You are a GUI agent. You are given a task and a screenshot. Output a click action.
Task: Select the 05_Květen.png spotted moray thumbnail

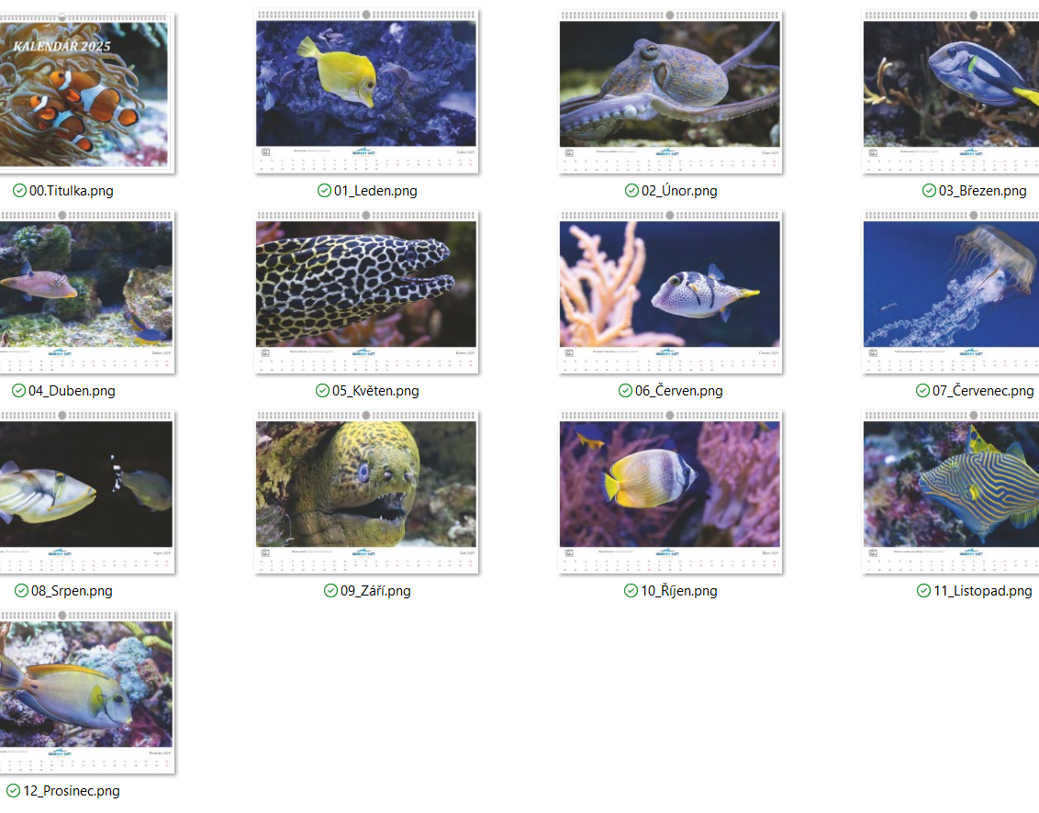366,292
